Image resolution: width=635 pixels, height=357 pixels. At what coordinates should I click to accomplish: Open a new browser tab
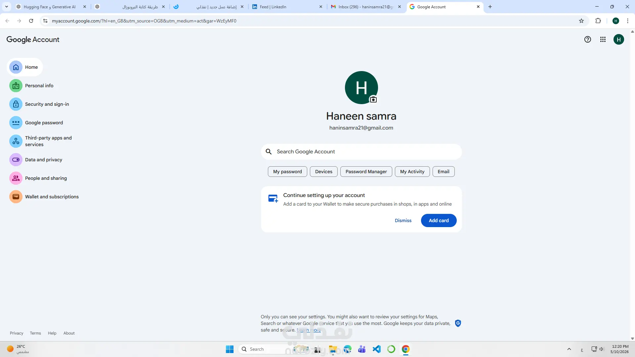coord(490,7)
